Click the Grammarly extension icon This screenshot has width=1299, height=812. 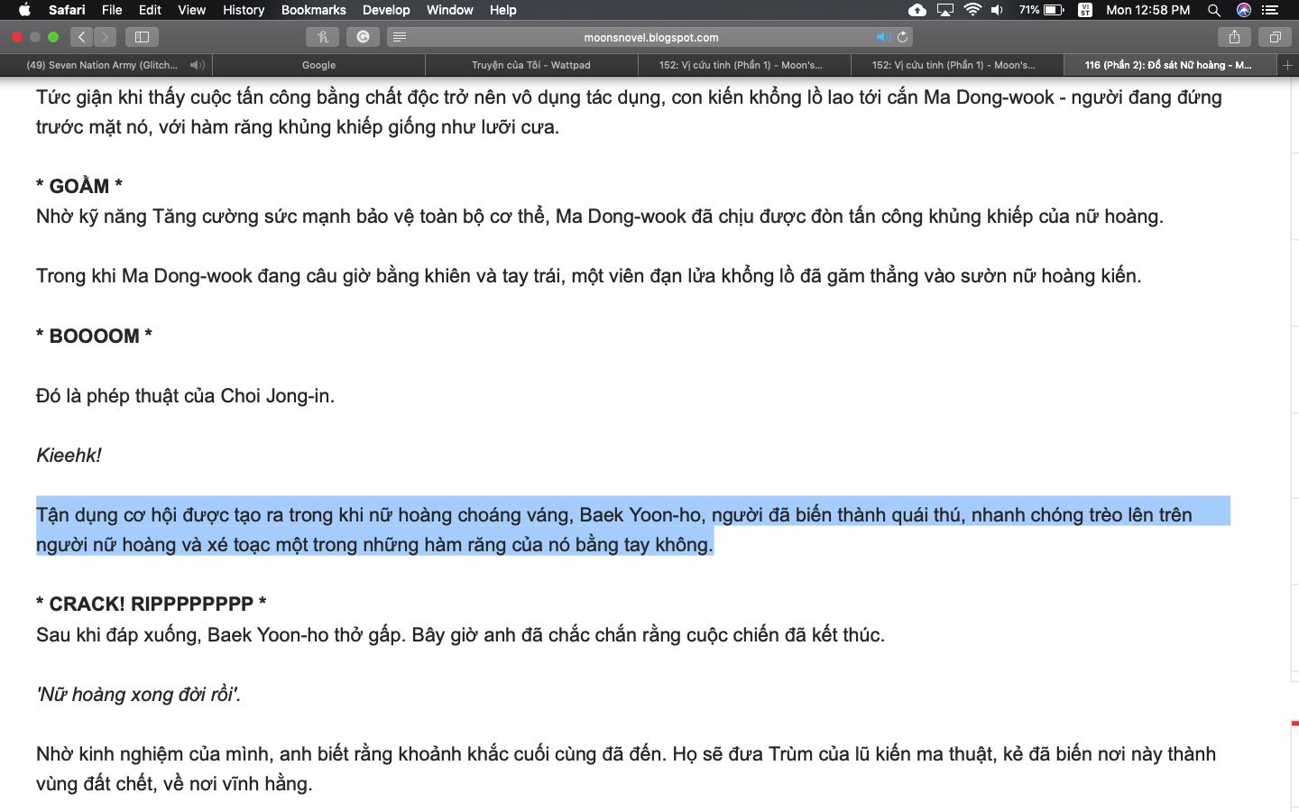pos(363,37)
